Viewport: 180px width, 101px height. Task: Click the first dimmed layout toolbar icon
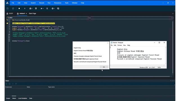[x=8, y=8]
